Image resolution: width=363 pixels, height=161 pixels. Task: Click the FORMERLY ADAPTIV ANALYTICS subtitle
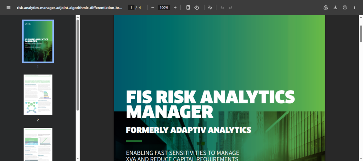189,130
